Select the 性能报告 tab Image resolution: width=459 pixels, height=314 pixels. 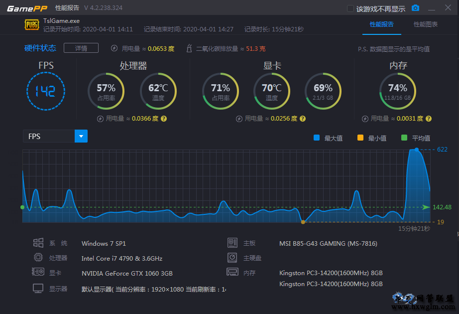[382, 24]
